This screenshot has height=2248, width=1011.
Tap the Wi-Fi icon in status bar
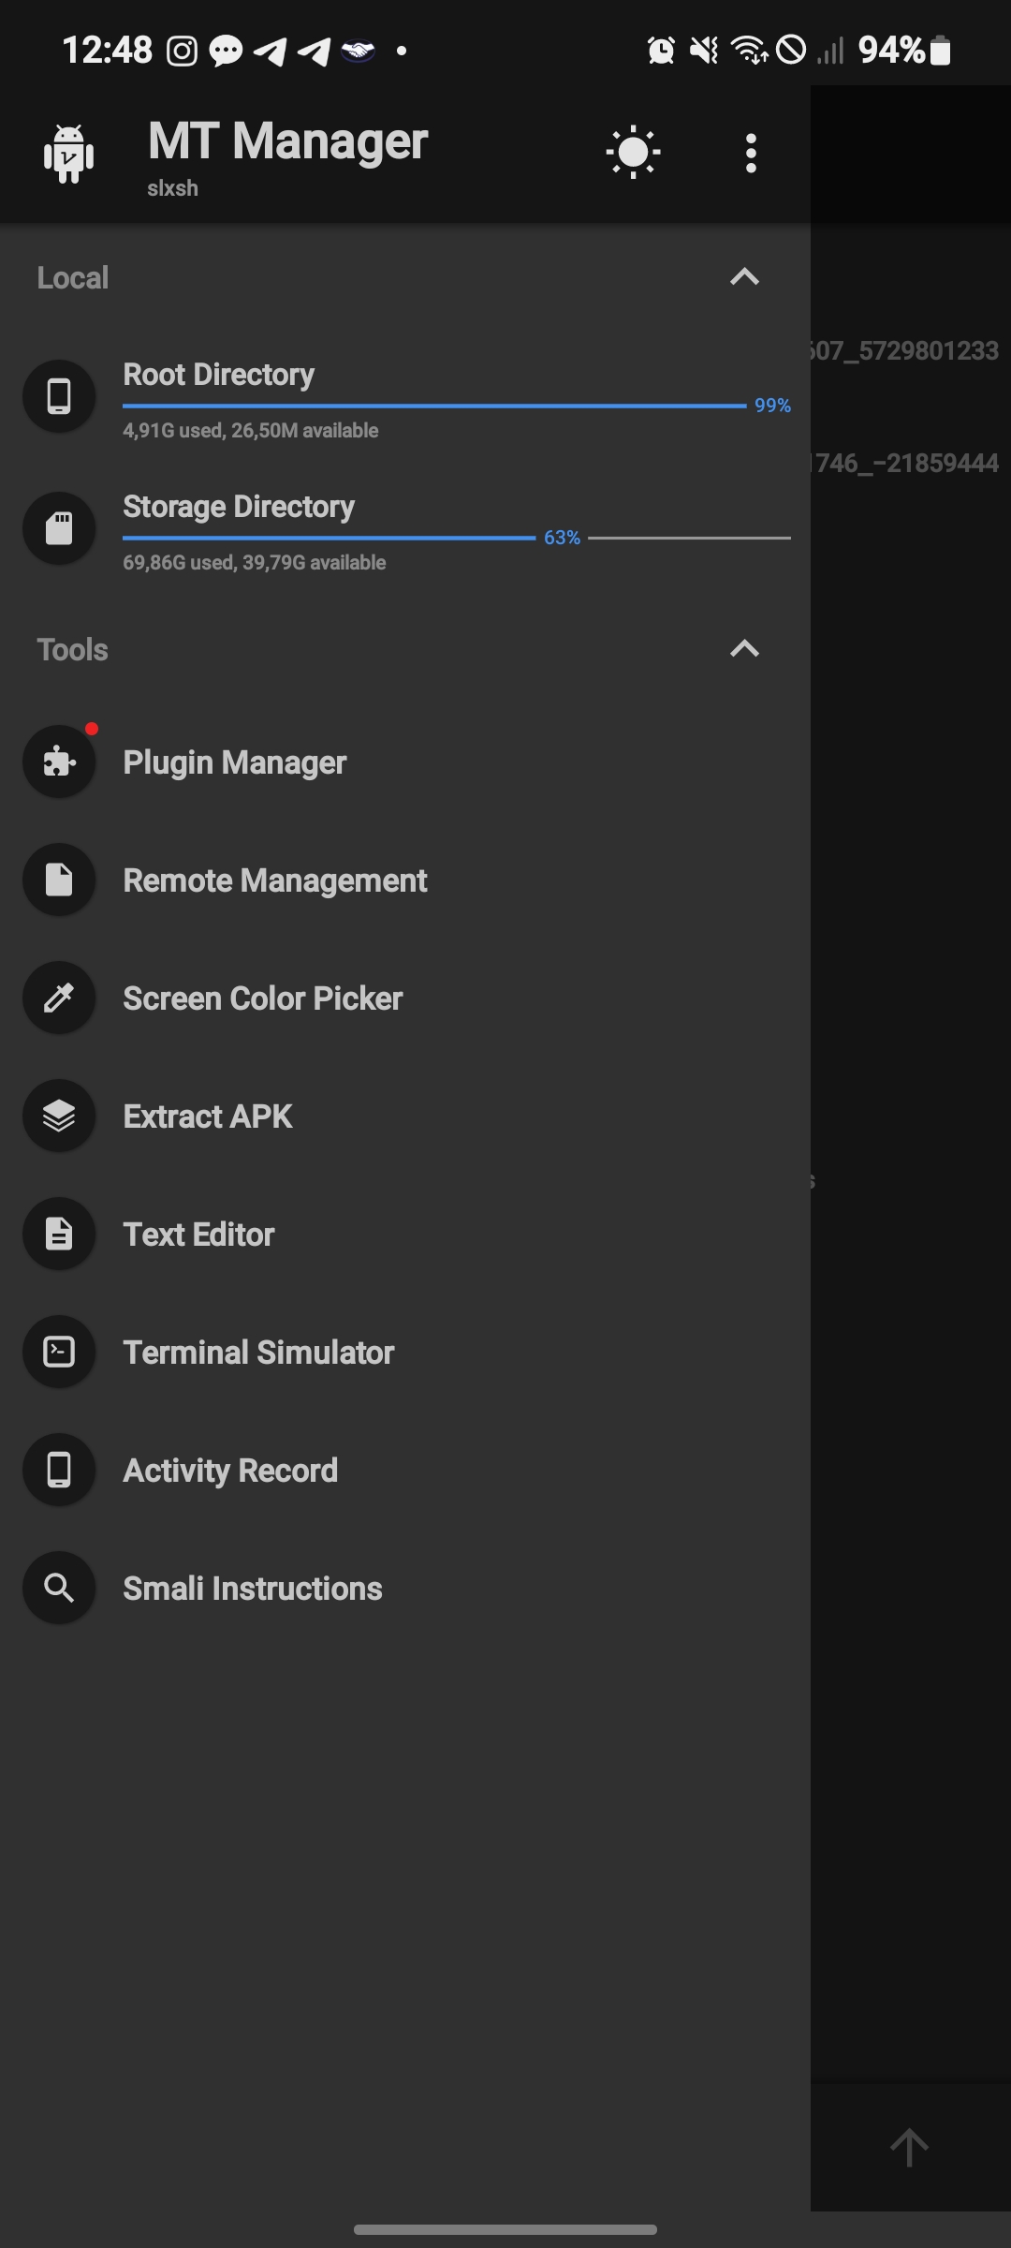coord(750,50)
